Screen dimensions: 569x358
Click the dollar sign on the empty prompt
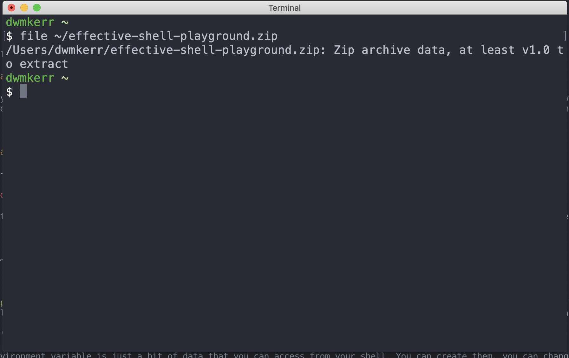pyautogui.click(x=9, y=92)
